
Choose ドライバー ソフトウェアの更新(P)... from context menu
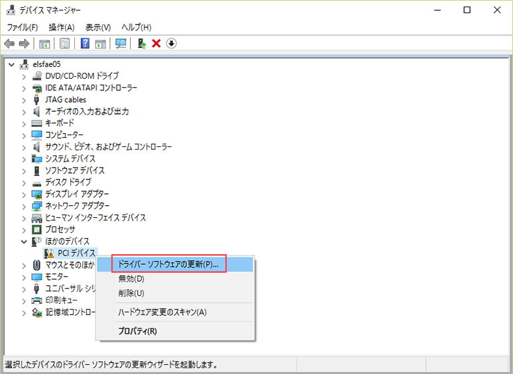[175, 264]
